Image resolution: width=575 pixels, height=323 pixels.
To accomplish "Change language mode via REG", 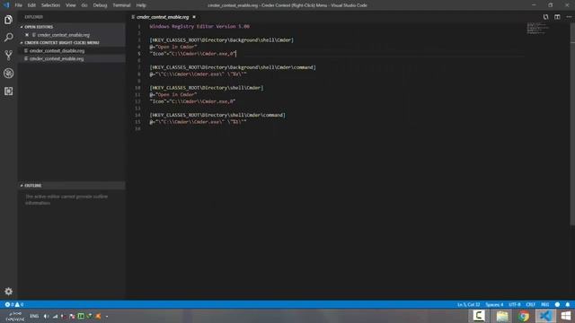I will pos(545,305).
